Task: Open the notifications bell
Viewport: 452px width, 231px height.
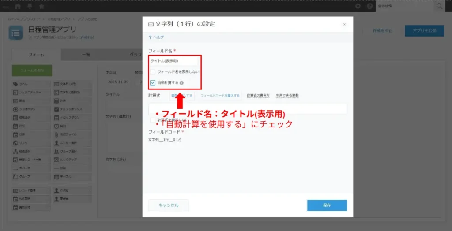Action: pos(30,6)
